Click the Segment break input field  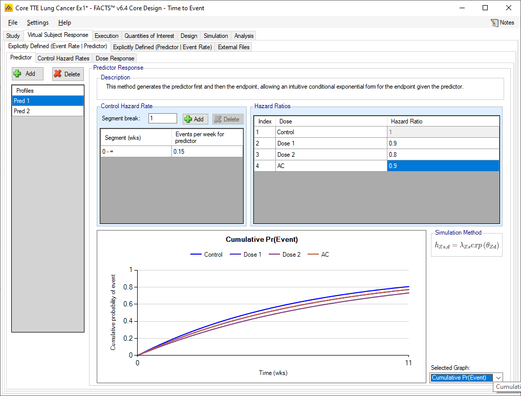[x=162, y=119]
